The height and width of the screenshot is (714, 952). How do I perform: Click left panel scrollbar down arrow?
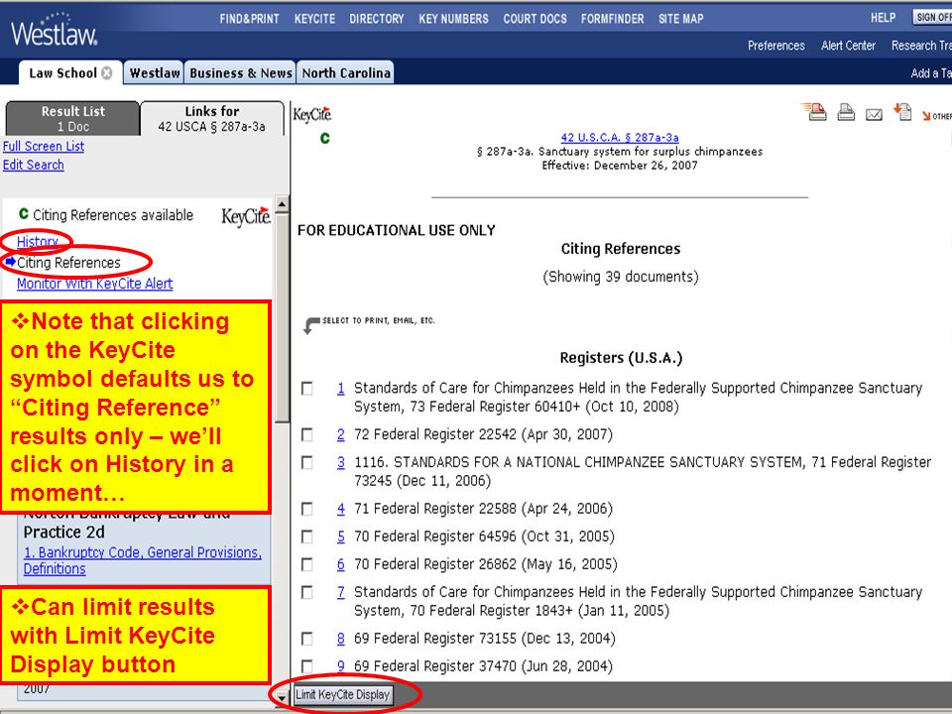point(281,697)
